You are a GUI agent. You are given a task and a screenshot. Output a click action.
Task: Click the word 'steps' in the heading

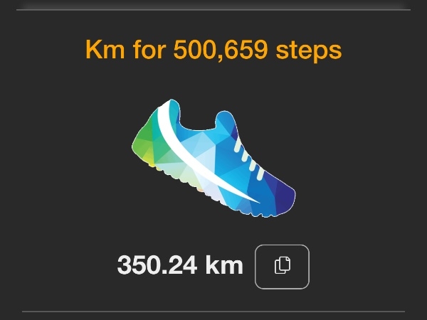coord(309,50)
